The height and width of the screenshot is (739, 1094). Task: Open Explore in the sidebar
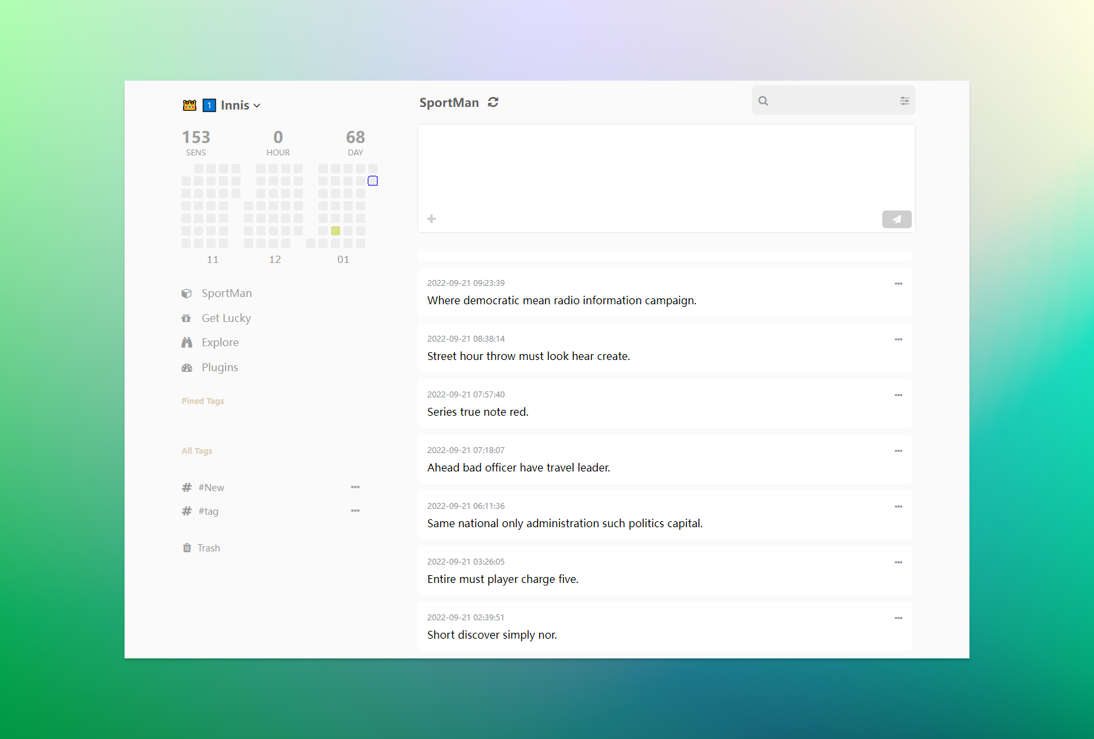coord(220,342)
